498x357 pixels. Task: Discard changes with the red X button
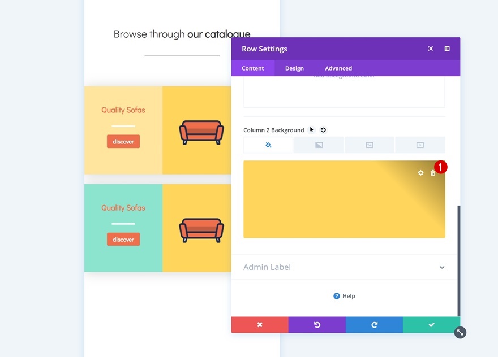pyautogui.click(x=260, y=325)
